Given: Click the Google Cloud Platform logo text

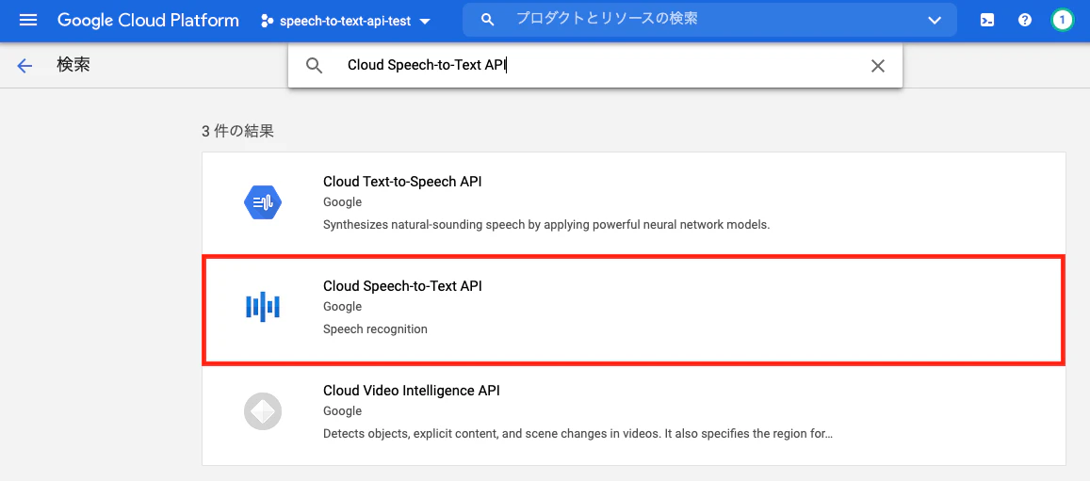Looking at the screenshot, I should 148,20.
